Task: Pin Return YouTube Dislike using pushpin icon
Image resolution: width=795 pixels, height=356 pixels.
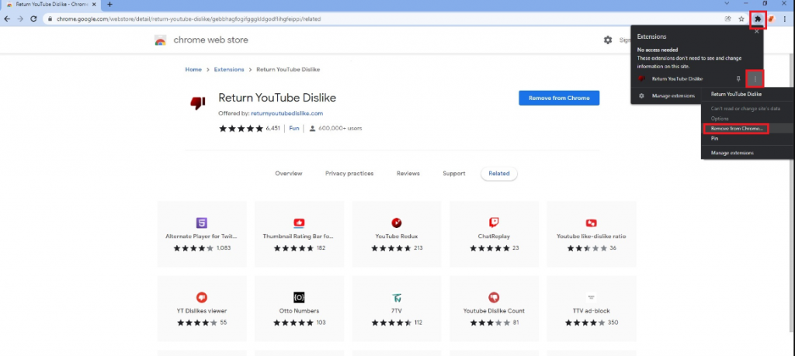Action: 738,79
